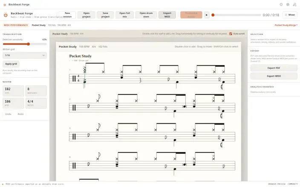
Task: Click Import MIDI in the toolbar
Action: pos(167,15)
